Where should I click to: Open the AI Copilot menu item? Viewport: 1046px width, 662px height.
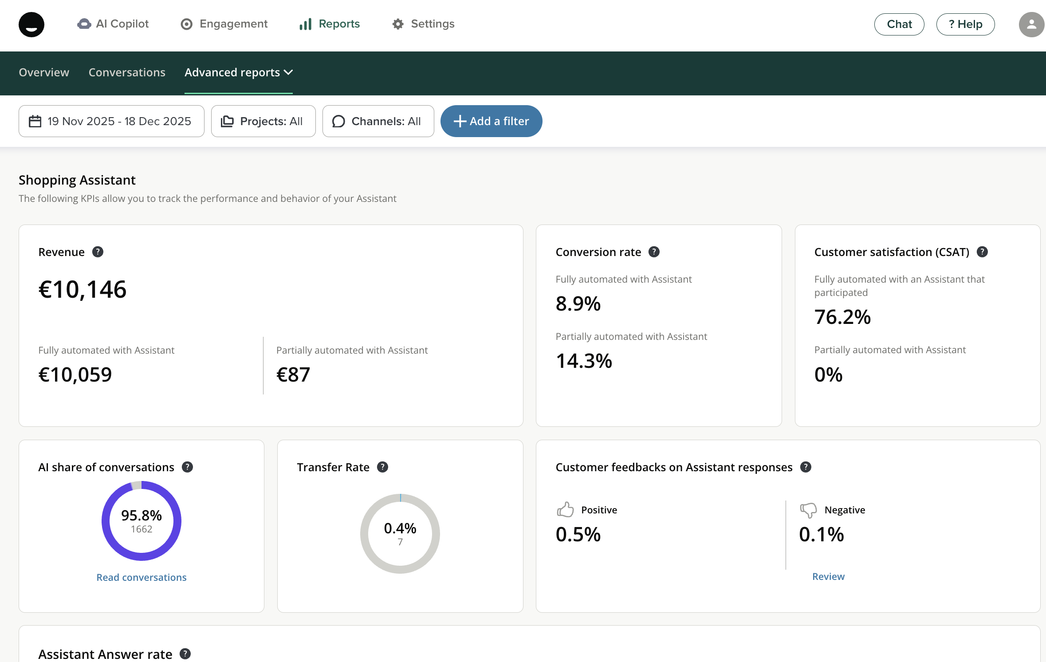point(113,24)
